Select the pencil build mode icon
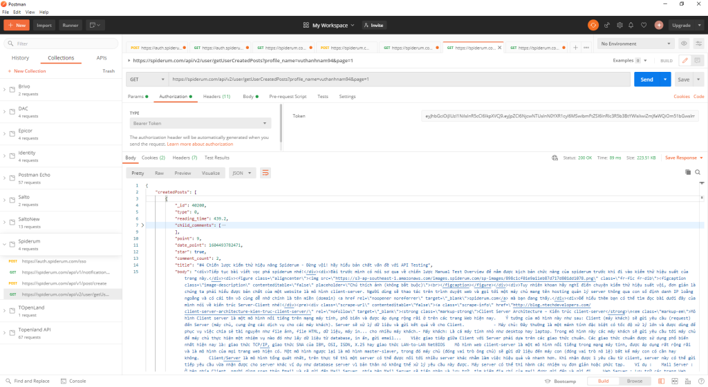This screenshot has height=387, width=708. tap(685, 60)
